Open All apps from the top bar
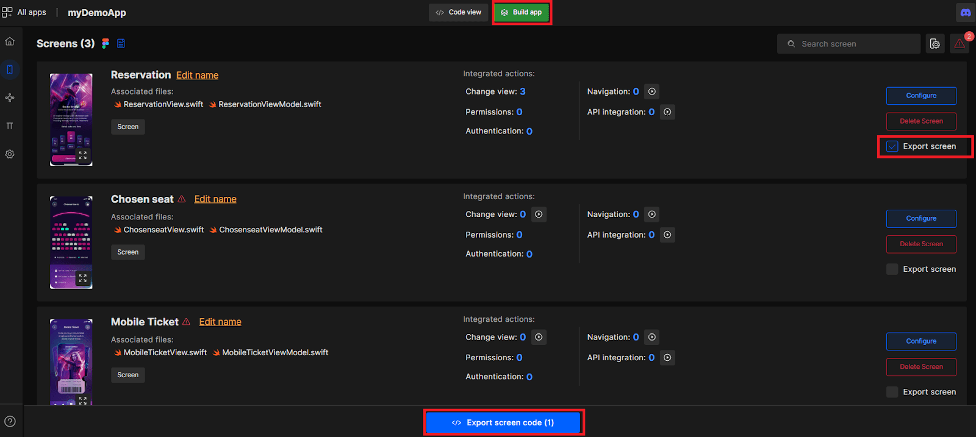Viewport: 976px width, 437px height. click(24, 12)
